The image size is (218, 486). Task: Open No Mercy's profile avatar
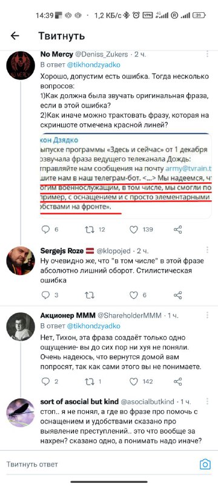[21, 66]
